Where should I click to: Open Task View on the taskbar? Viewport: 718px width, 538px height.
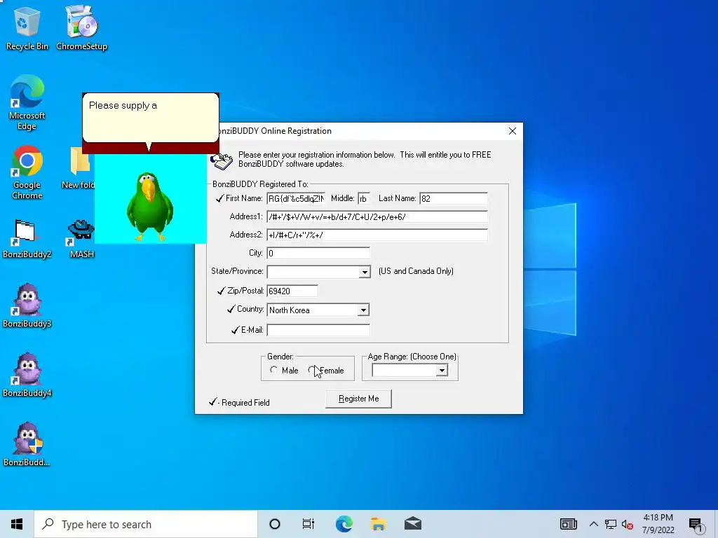click(309, 524)
